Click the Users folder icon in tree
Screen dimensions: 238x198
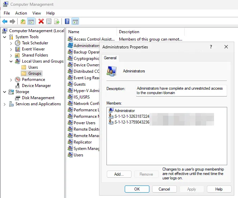(x=24, y=67)
